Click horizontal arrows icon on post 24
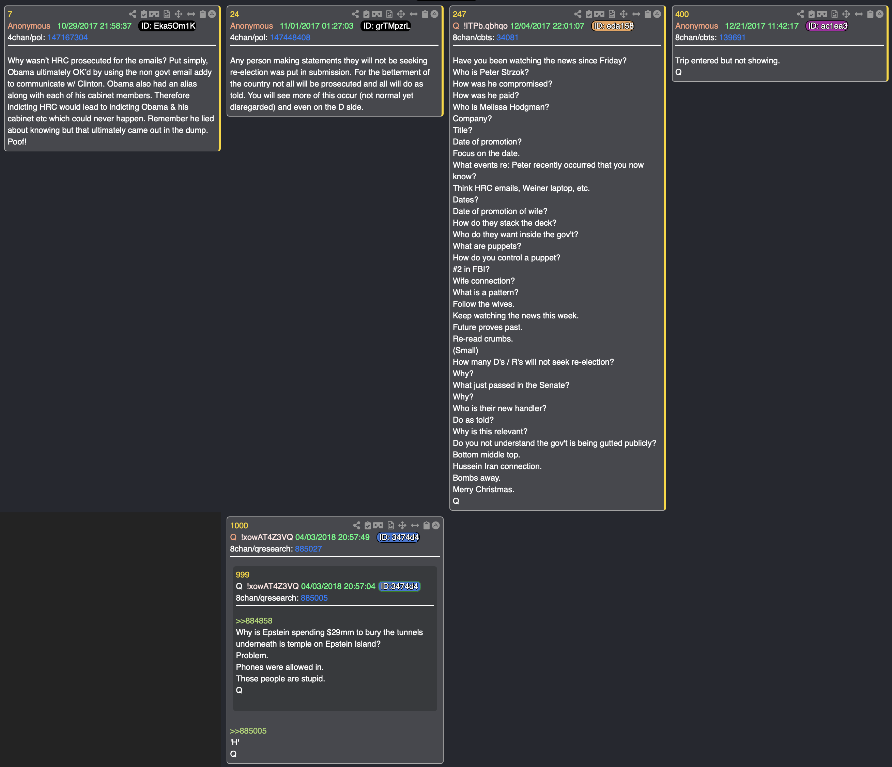Screen dimensions: 892x767 point(413,14)
